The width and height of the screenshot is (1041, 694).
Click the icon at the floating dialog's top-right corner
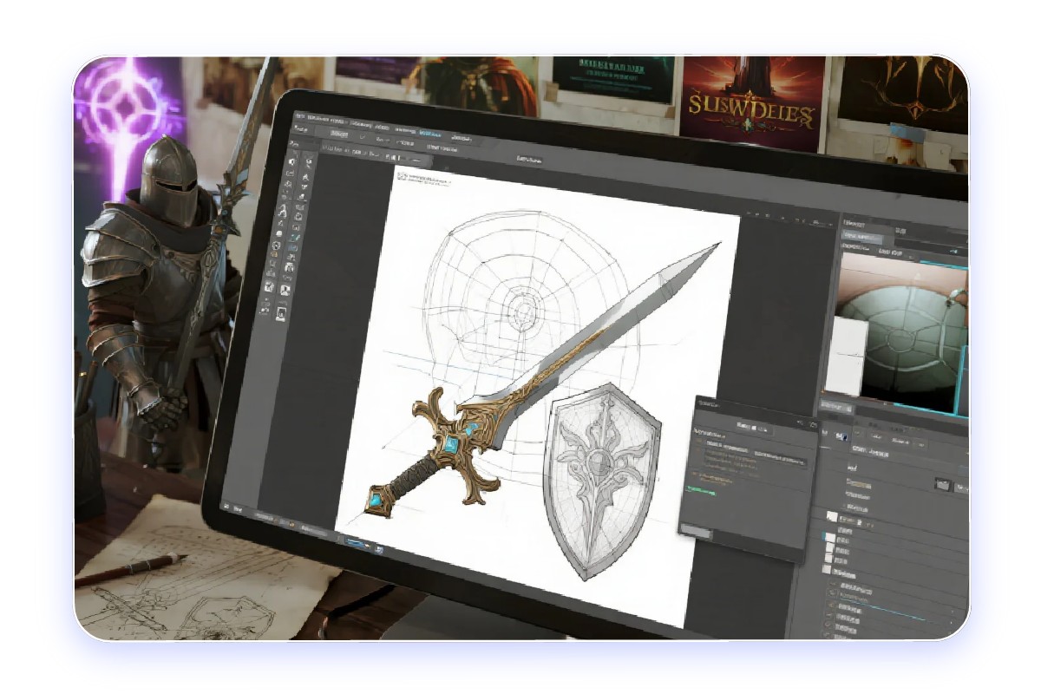tap(812, 424)
